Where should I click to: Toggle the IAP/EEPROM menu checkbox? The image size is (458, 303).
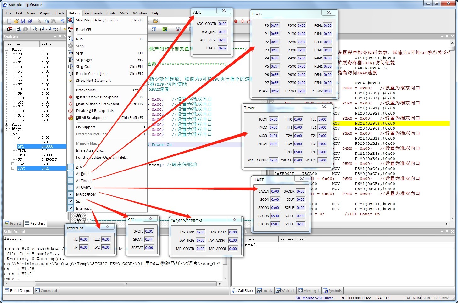tap(86, 194)
